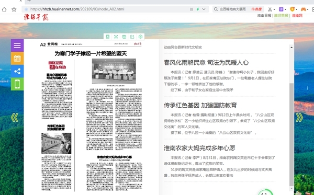Expand the address bar dropdown chevron
Screen dimensions: 314x195
point(204,9)
